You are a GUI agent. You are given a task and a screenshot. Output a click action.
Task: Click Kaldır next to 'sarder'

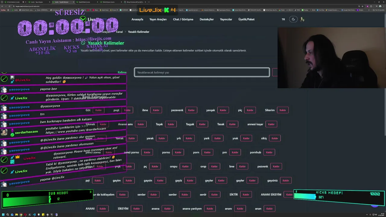[185, 195]
